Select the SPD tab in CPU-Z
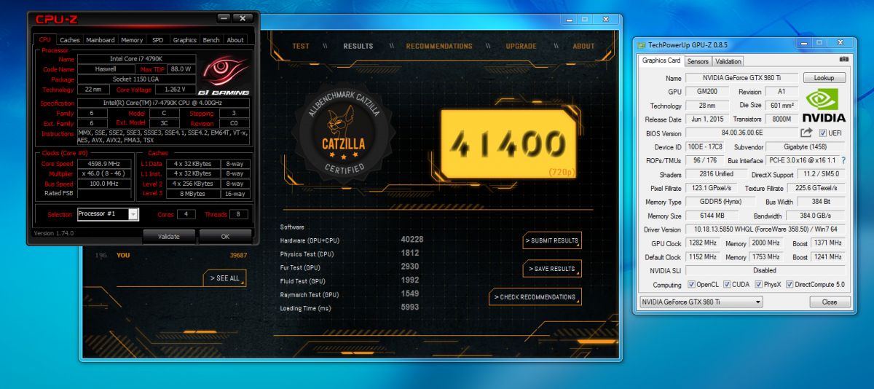The image size is (874, 389). tap(157, 40)
